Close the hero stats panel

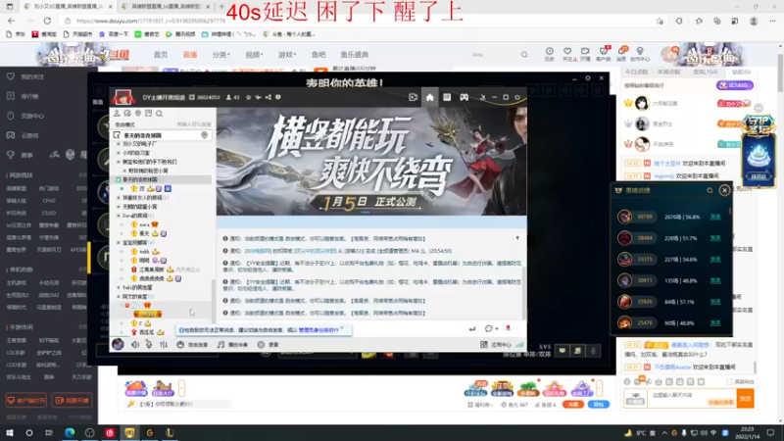tap(724, 190)
